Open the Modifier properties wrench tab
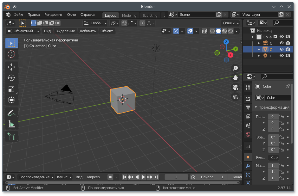This screenshot has width=298, height=196. pyautogui.click(x=248, y=166)
